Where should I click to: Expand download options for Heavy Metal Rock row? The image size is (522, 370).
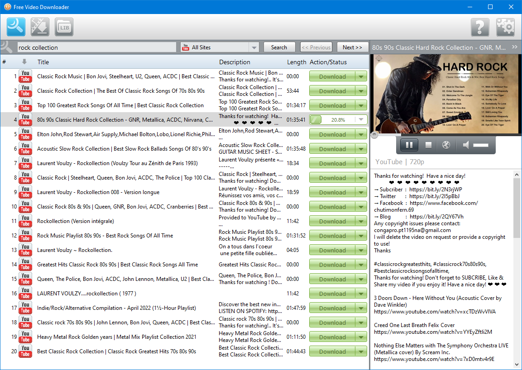click(361, 337)
